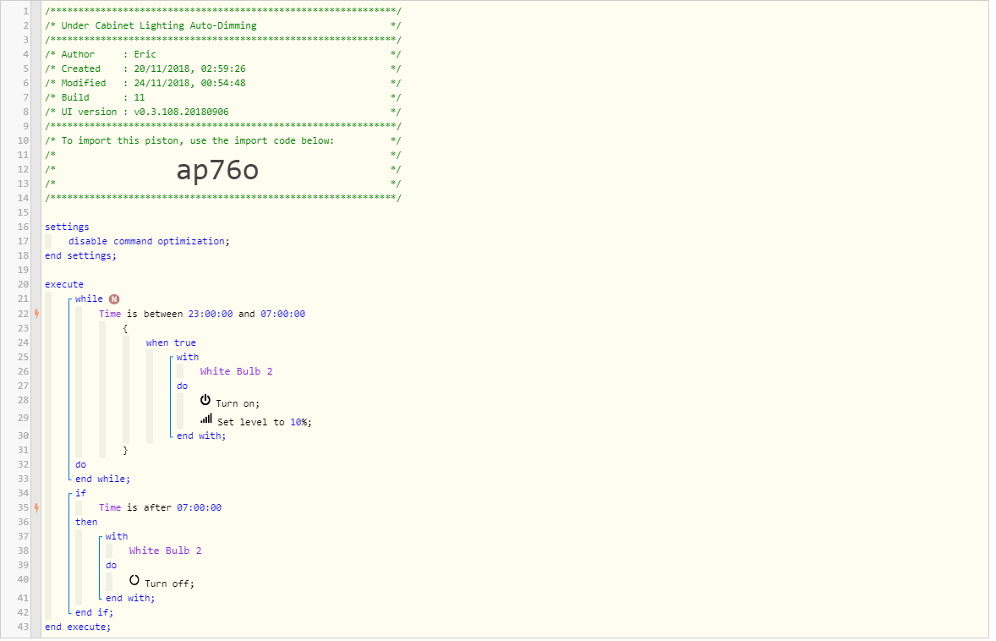The image size is (996, 641).
Task: Click the when true clause
Action: click(x=171, y=342)
